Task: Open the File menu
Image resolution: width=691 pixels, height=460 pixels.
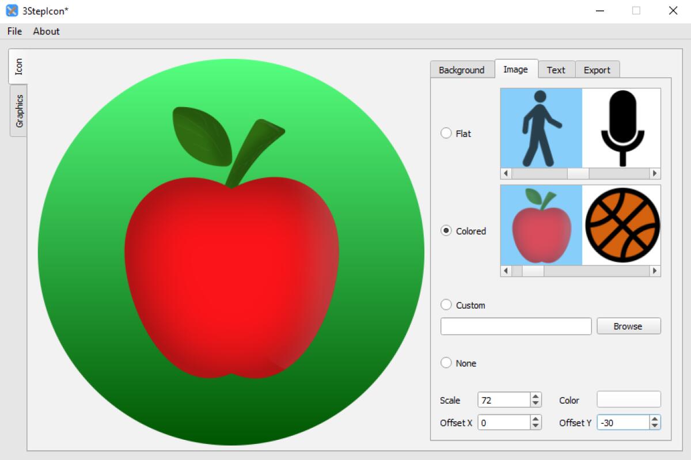Action: coord(13,31)
